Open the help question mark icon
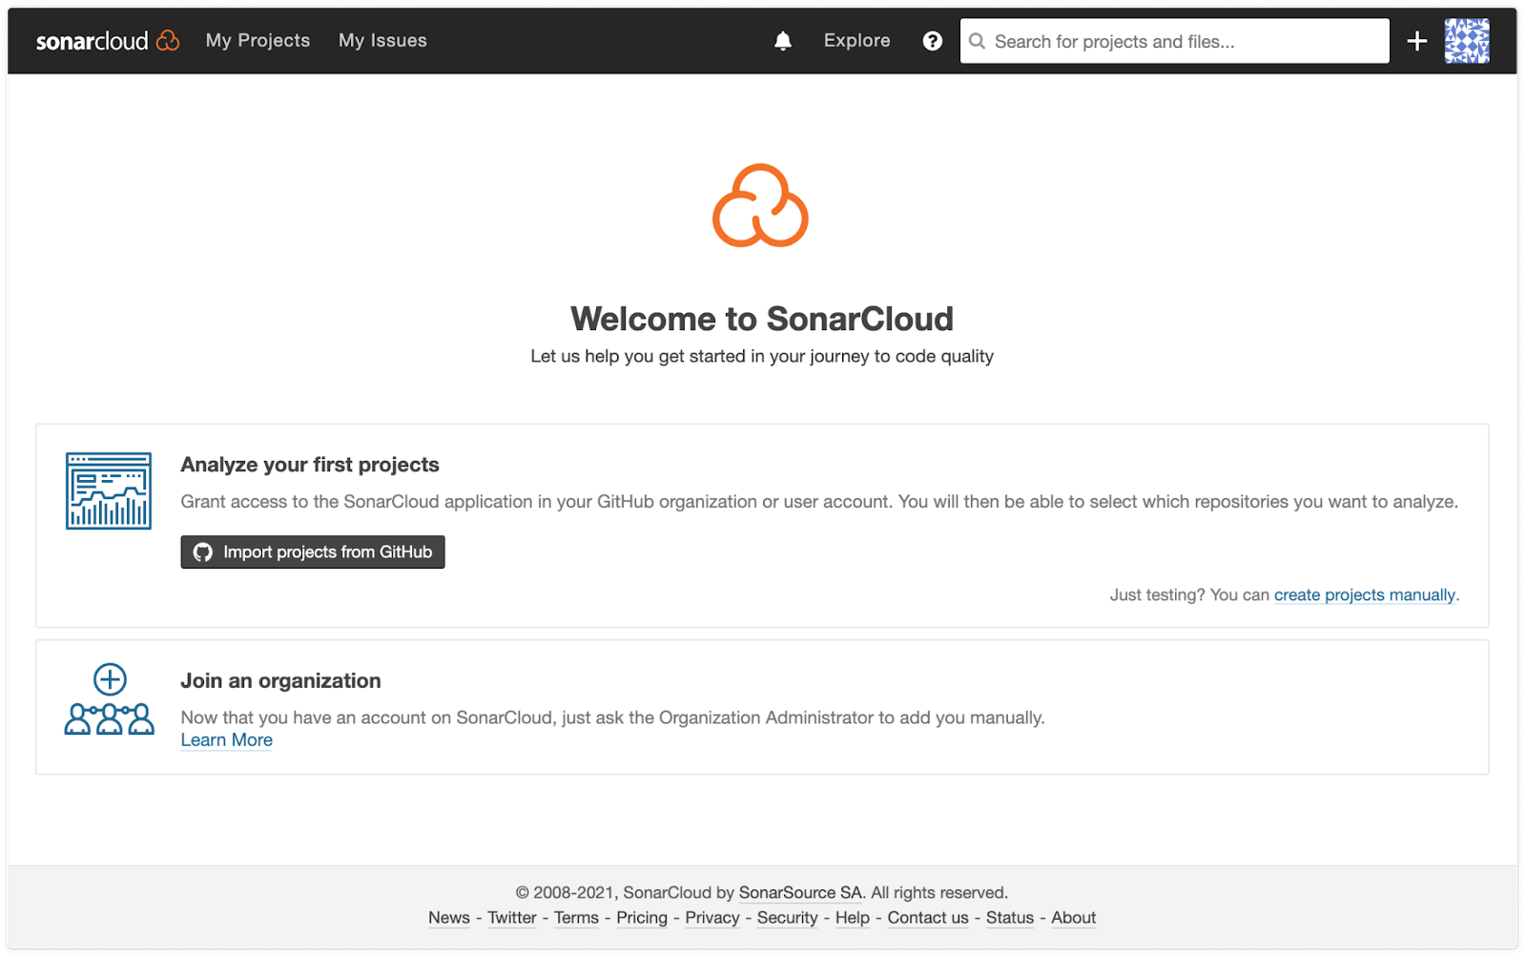Image resolution: width=1526 pixels, height=957 pixels. click(x=932, y=40)
